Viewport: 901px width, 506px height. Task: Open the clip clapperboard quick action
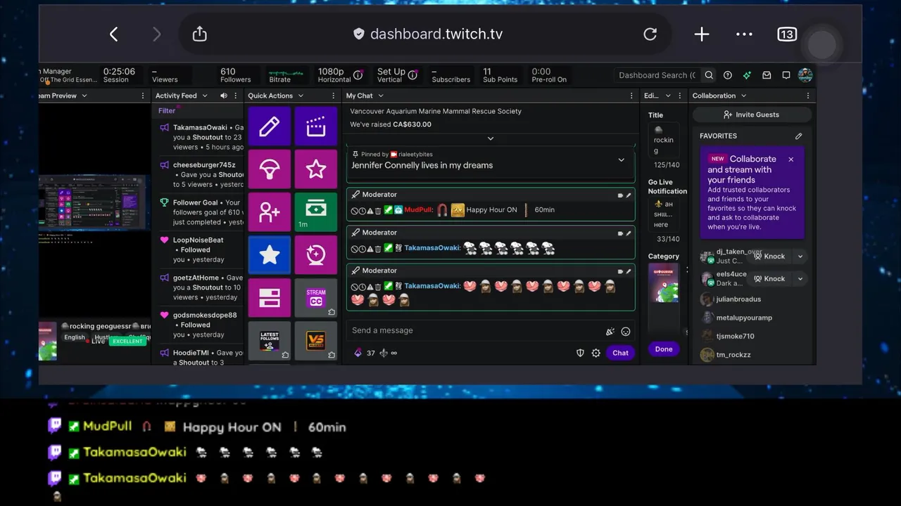coord(316,126)
